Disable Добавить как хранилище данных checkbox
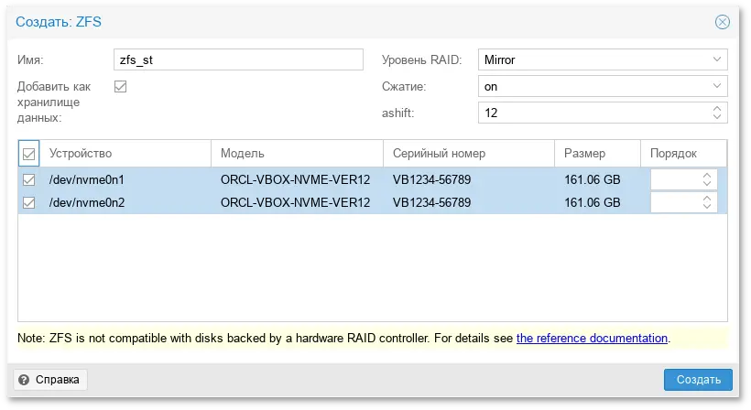The image size is (751, 410). [x=120, y=87]
